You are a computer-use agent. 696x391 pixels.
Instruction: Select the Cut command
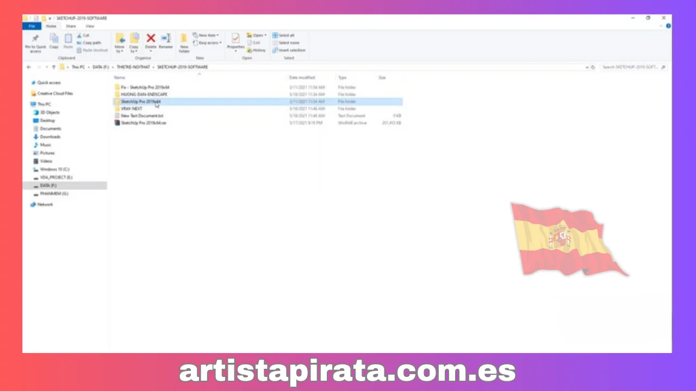pos(83,35)
